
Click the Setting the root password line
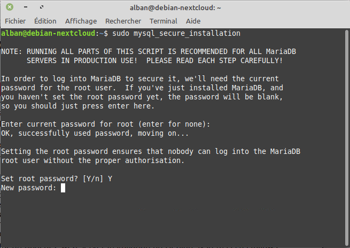tap(151, 151)
